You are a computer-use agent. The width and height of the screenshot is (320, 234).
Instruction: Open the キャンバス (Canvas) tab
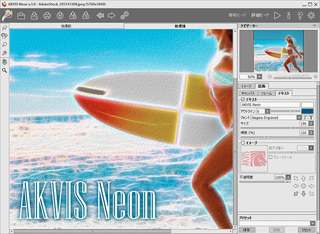coord(248,93)
